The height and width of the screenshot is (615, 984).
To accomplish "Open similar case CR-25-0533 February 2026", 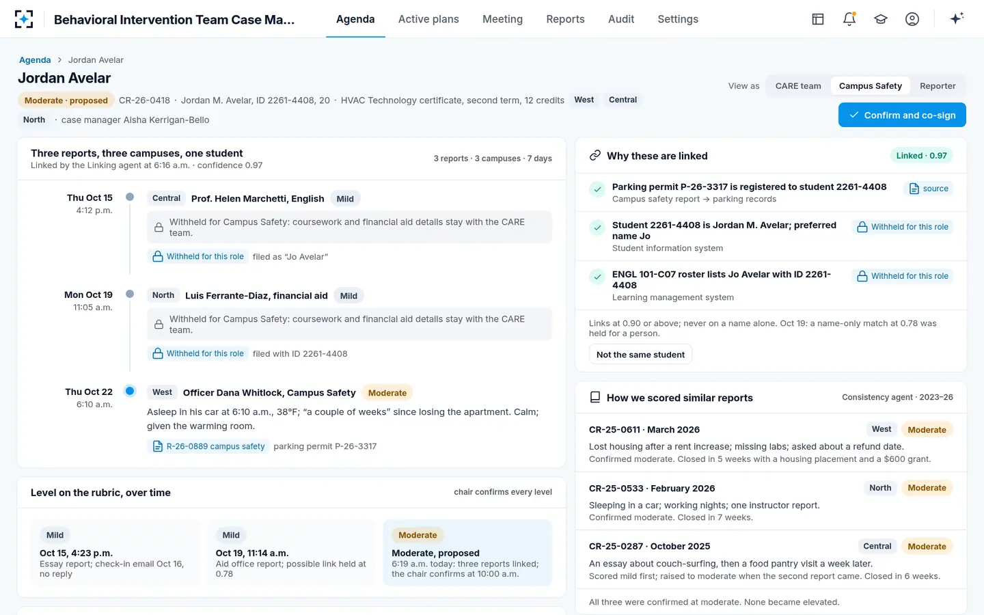I will coord(771,501).
